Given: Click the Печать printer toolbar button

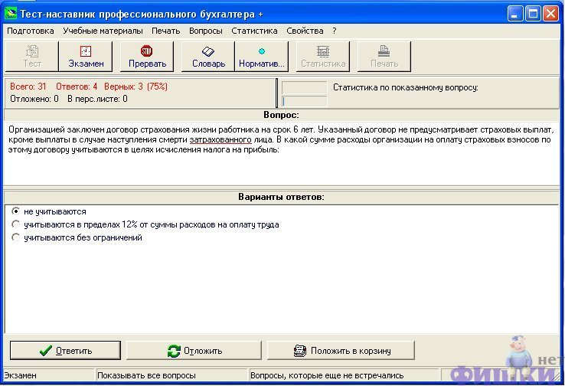Looking at the screenshot, I should [x=384, y=57].
